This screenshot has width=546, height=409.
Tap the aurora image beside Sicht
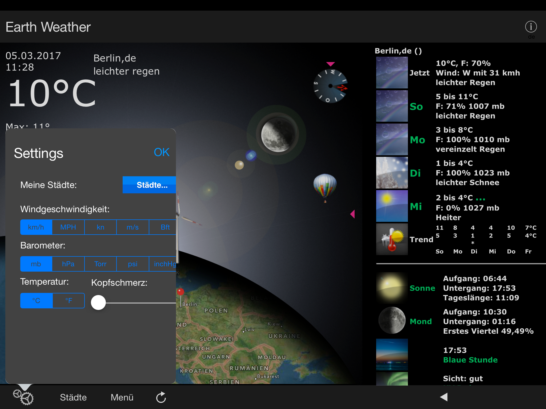[392, 379]
